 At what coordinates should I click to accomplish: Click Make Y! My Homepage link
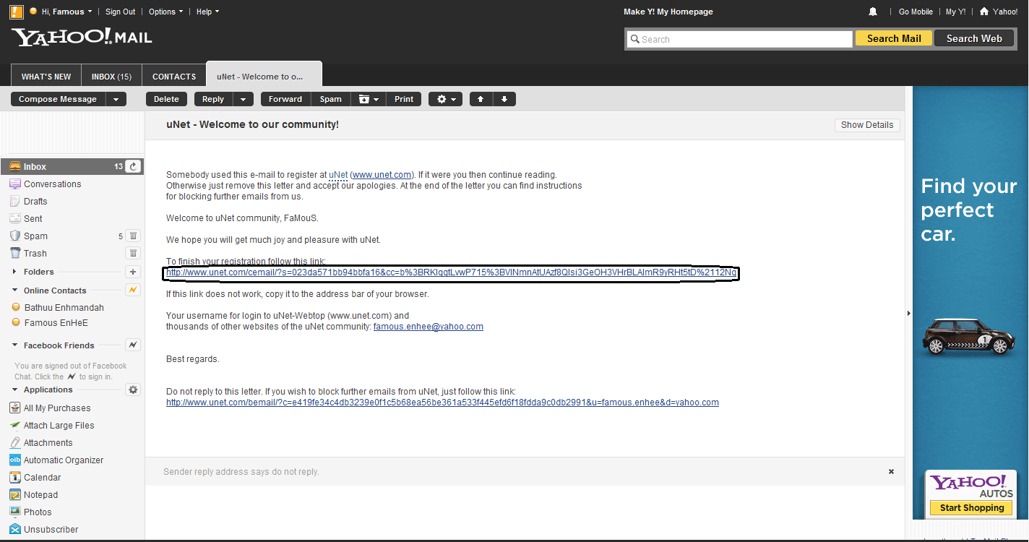(668, 12)
